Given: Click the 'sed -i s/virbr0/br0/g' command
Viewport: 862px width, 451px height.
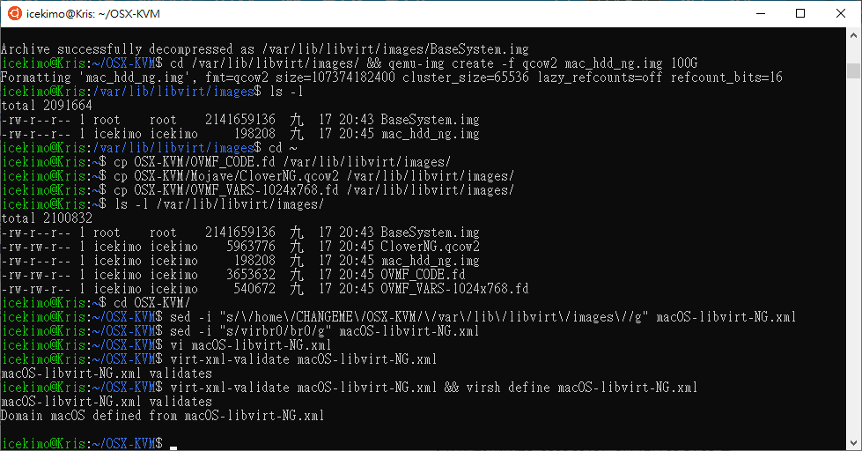Looking at the screenshot, I should click(x=324, y=331).
